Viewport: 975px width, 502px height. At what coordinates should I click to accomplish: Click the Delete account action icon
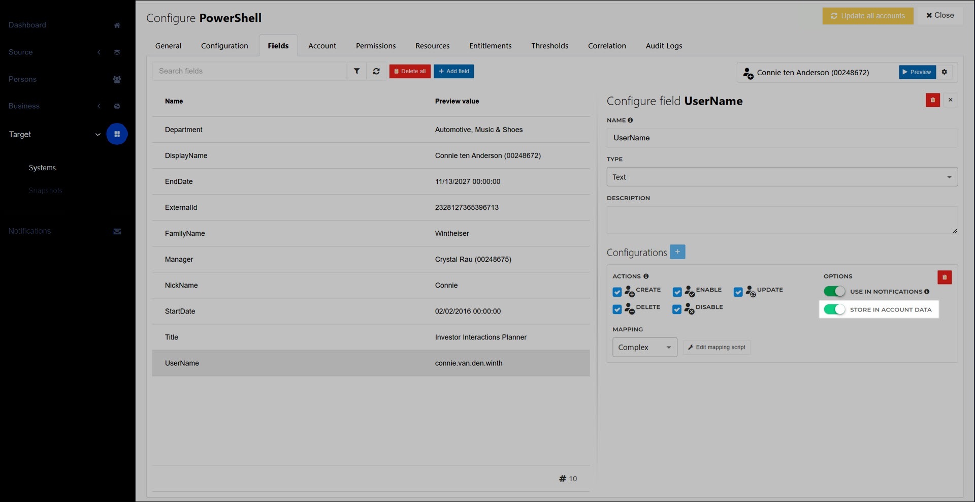[630, 308]
